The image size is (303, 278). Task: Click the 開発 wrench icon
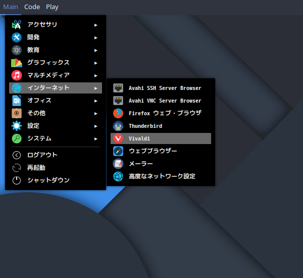(x=17, y=37)
